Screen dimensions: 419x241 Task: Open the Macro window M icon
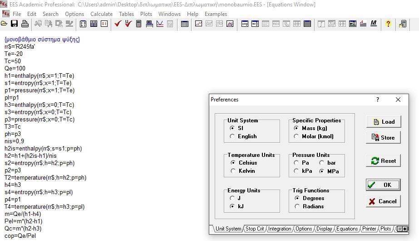pos(374,24)
